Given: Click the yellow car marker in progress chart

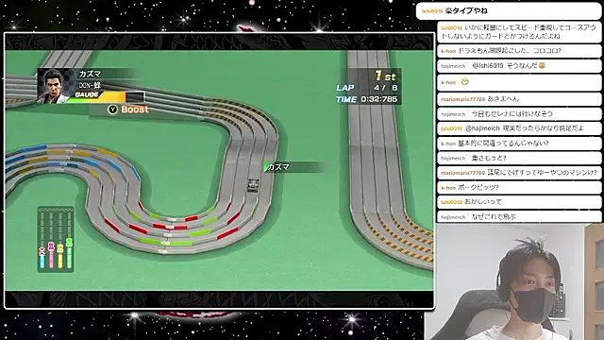Looking at the screenshot, I should click(x=60, y=248).
